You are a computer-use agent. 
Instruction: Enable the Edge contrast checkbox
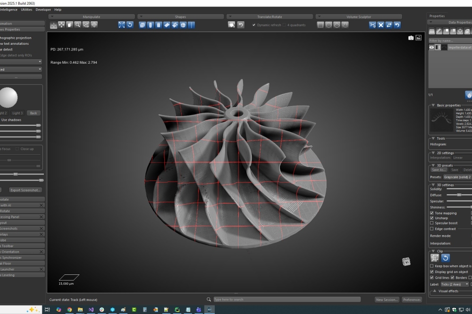tap(432, 229)
